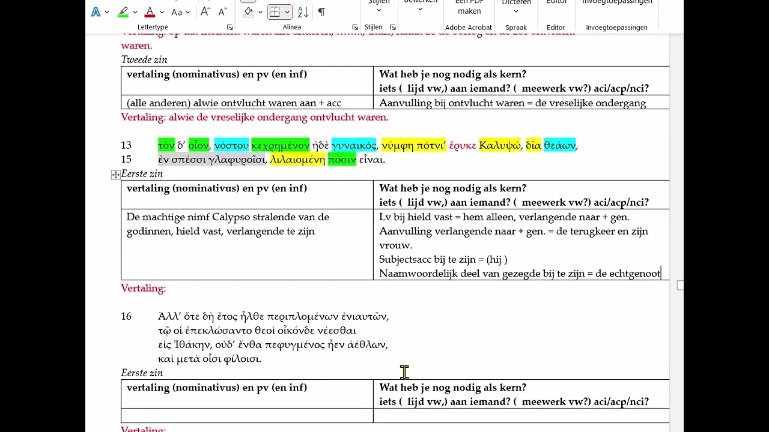Click the word 'εἶναι' in line 15
Viewport: 769px width, 432px height.
point(372,160)
